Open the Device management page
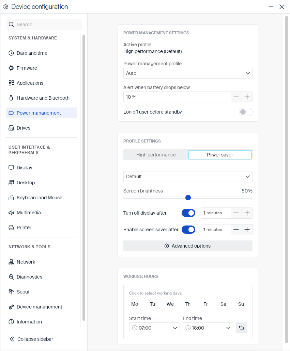The height and width of the screenshot is (351, 290). (x=42, y=307)
